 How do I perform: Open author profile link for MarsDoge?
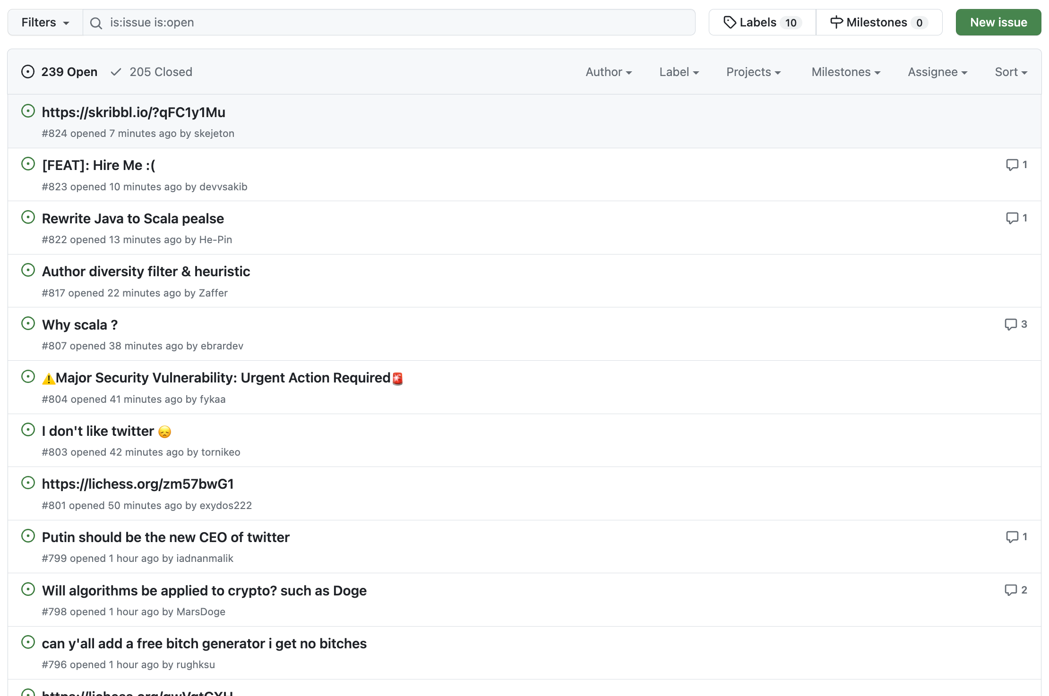(x=200, y=611)
